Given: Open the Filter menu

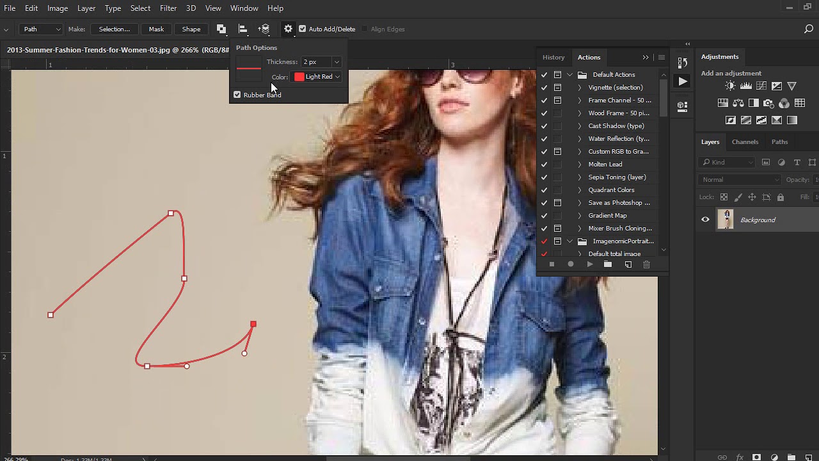Looking at the screenshot, I should [x=168, y=8].
